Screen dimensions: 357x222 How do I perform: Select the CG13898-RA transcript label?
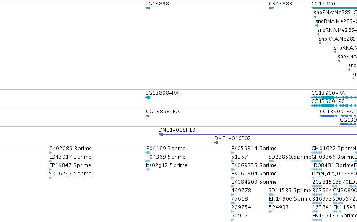pos(162,93)
